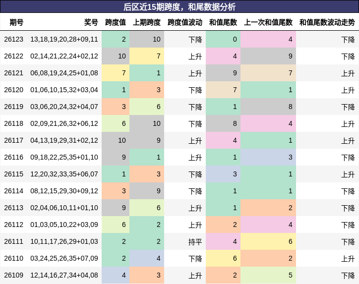Click period number 26110
The width and height of the screenshot is (359, 284).
click(14, 258)
